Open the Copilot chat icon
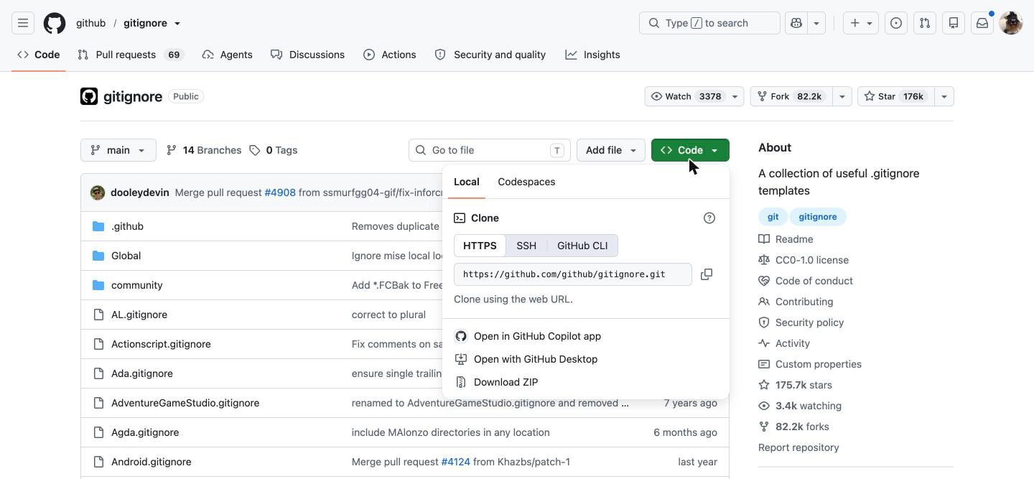This screenshot has width=1034, height=479. click(x=796, y=23)
